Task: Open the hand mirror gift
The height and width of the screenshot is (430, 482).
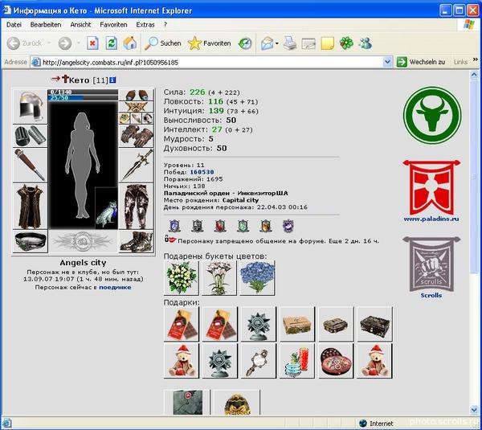Action: click(x=259, y=361)
